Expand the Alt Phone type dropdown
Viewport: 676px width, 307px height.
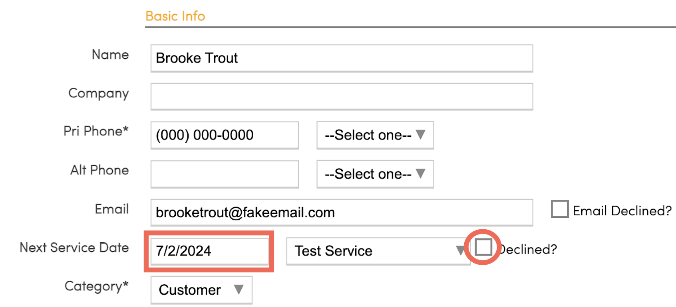pos(375,174)
